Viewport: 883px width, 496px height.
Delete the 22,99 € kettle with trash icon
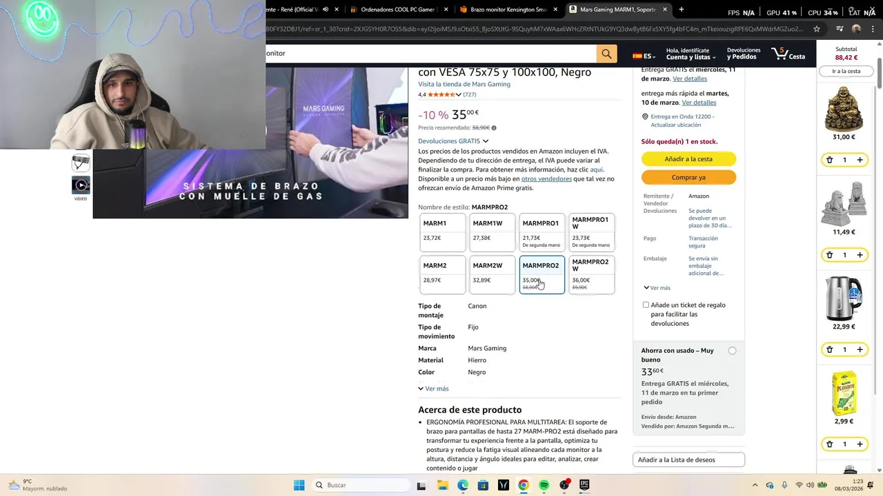click(829, 349)
